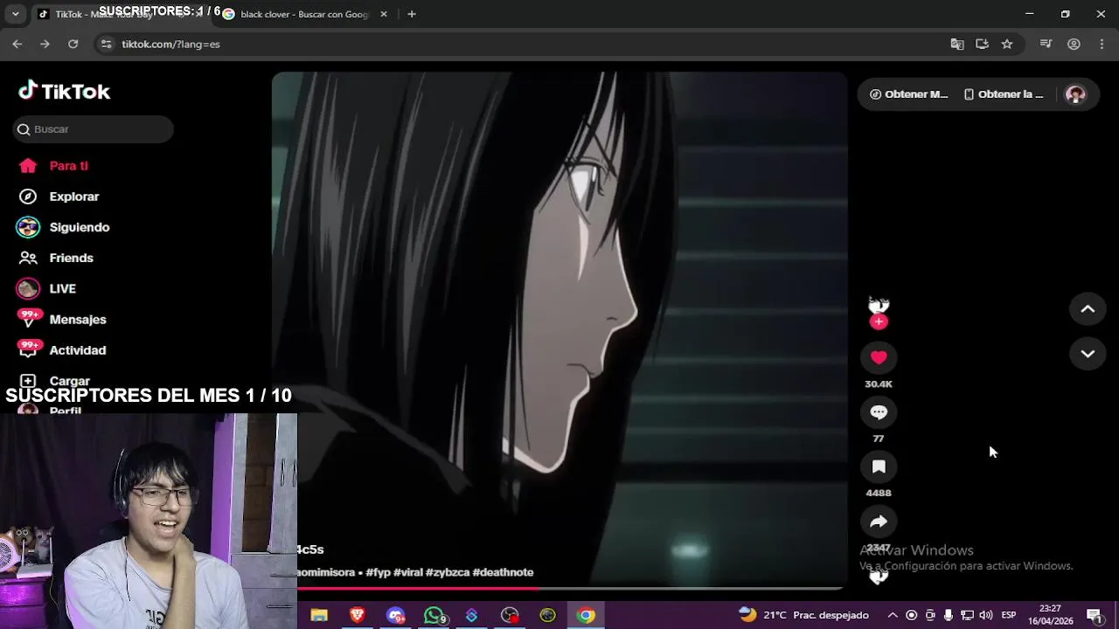Image resolution: width=1119 pixels, height=629 pixels.
Task: Open the Explorar section
Action: pos(59,197)
